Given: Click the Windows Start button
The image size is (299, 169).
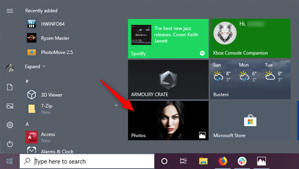Looking at the screenshot, I should click(x=10, y=161).
